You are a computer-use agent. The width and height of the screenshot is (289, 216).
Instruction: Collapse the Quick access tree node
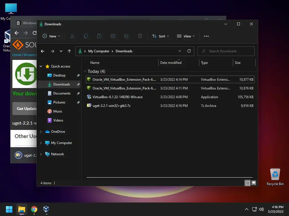pyautogui.click(x=41, y=66)
